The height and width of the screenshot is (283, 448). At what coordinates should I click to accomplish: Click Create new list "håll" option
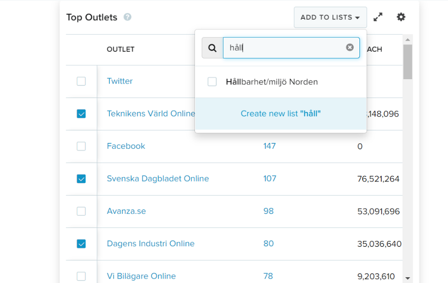coord(281,114)
